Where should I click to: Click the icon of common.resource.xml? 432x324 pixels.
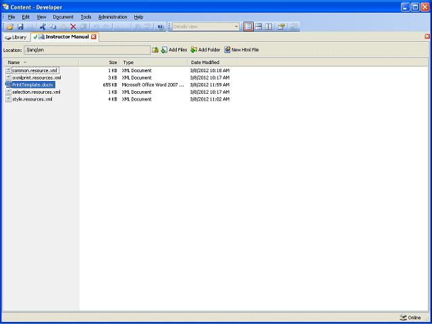click(x=9, y=70)
